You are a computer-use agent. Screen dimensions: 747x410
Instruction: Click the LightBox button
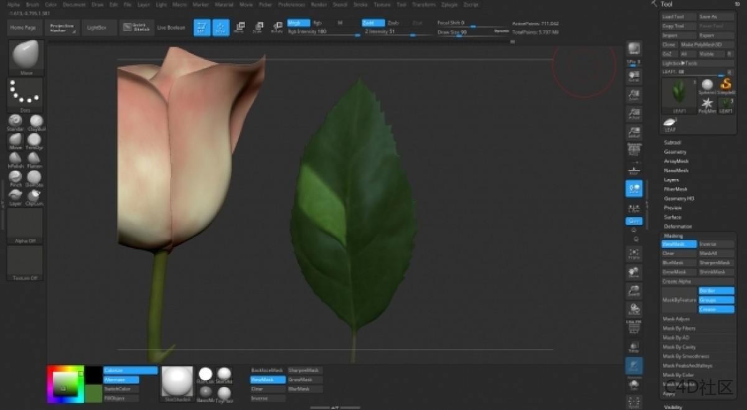[x=97, y=28]
